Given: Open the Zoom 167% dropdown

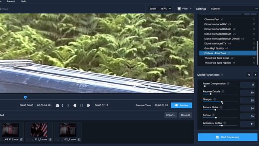Looking at the screenshot, I should [x=160, y=9].
